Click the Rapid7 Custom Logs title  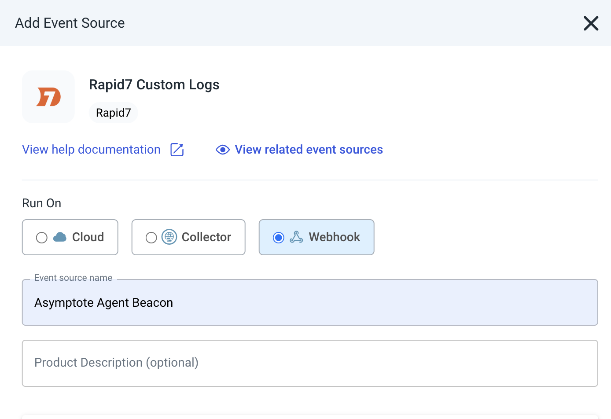coord(154,85)
